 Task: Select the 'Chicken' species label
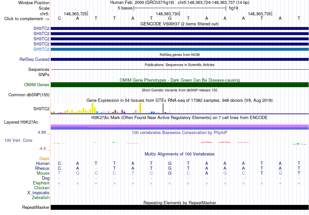(x=42, y=188)
